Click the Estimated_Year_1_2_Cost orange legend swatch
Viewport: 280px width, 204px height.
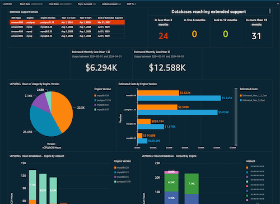241,95
